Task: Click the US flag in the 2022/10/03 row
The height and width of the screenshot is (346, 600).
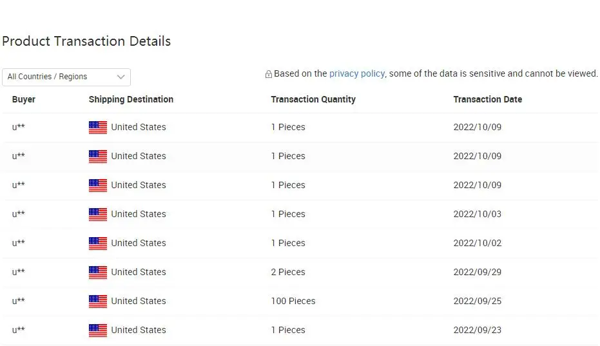Action: (98, 215)
